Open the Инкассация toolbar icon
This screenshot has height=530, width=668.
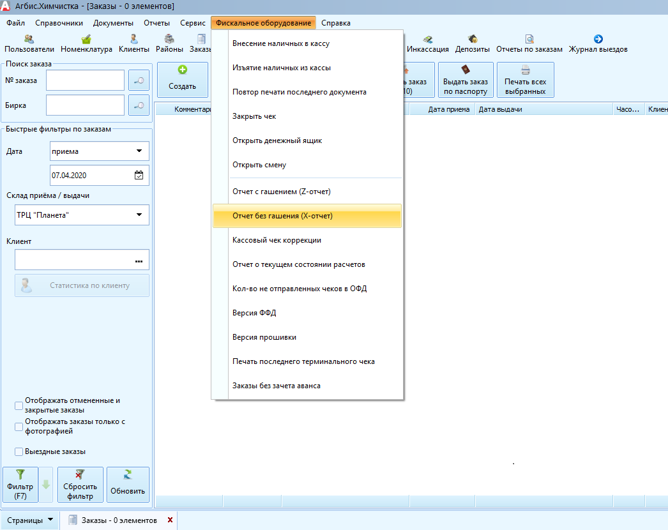(427, 39)
